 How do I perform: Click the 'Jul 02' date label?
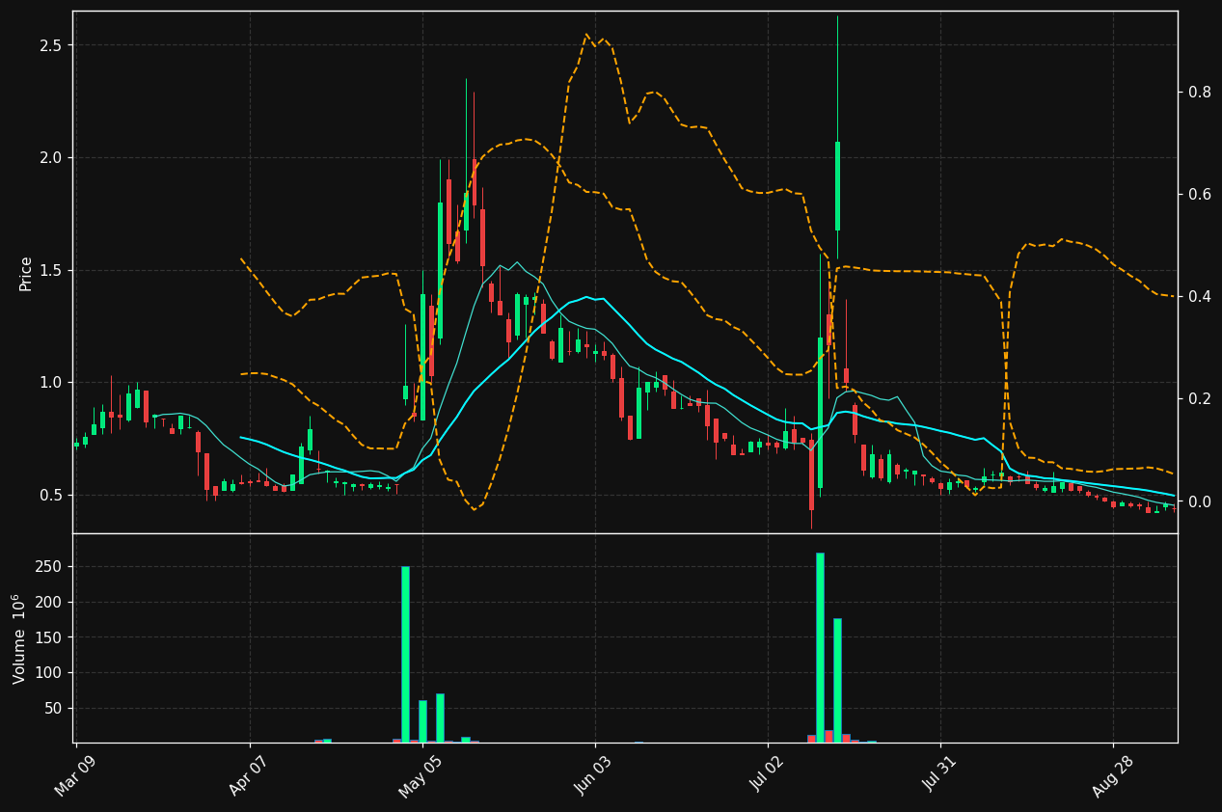767,775
